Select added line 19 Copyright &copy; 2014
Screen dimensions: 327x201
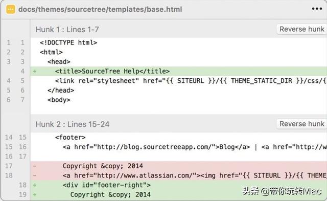[178, 195]
